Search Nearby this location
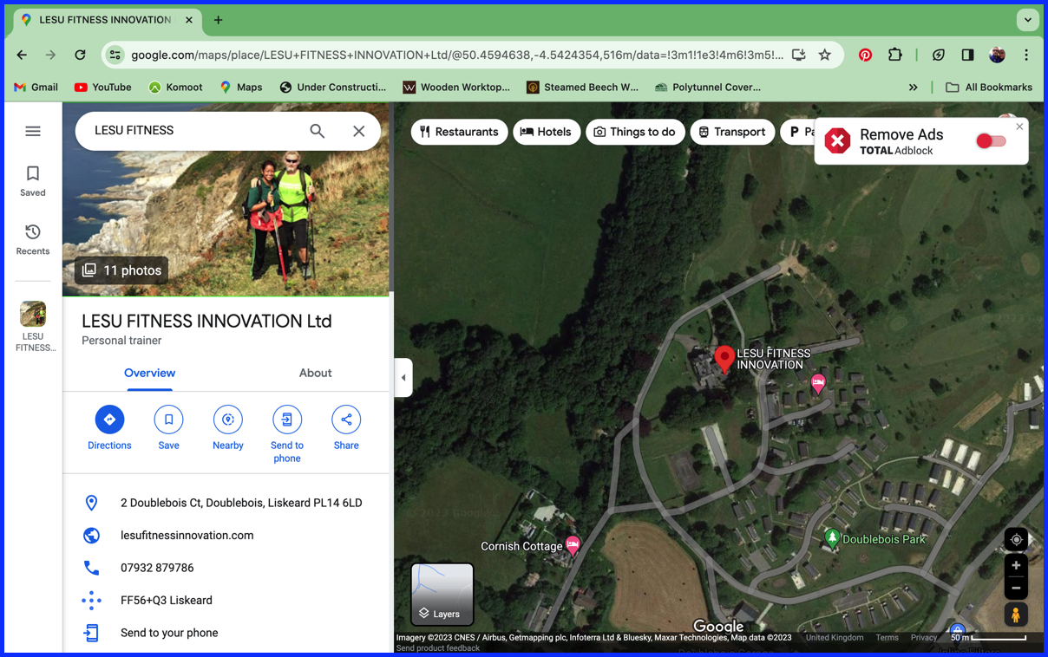The height and width of the screenshot is (657, 1048). tap(228, 428)
